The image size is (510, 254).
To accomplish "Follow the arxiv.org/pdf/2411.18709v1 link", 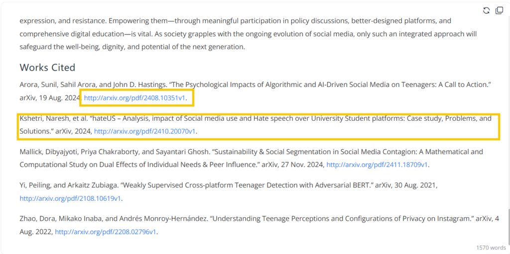I will 377,165.
